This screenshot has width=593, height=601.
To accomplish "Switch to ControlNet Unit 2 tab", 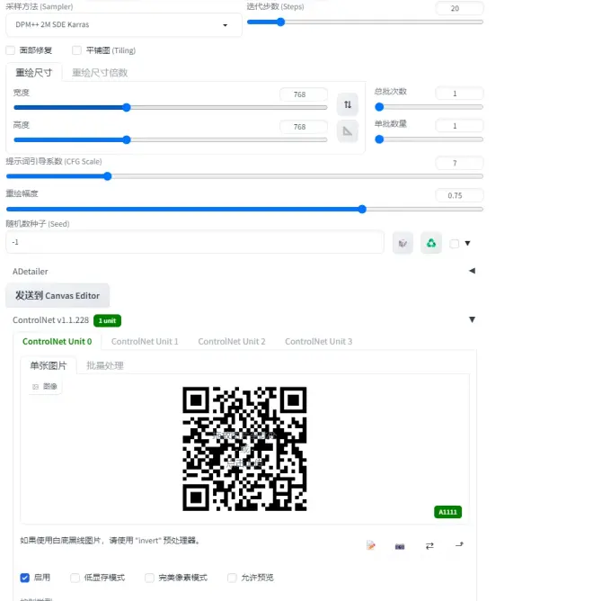I will click(232, 341).
